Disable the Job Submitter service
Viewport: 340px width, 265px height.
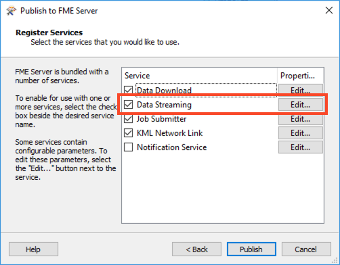click(x=129, y=119)
